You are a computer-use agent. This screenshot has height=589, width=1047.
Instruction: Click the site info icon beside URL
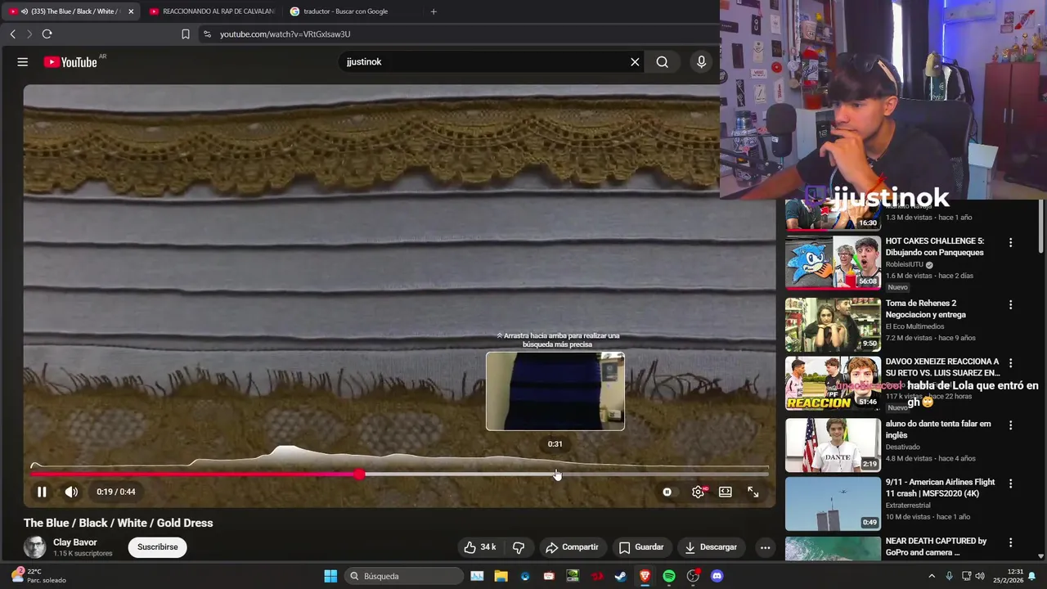pos(207,34)
